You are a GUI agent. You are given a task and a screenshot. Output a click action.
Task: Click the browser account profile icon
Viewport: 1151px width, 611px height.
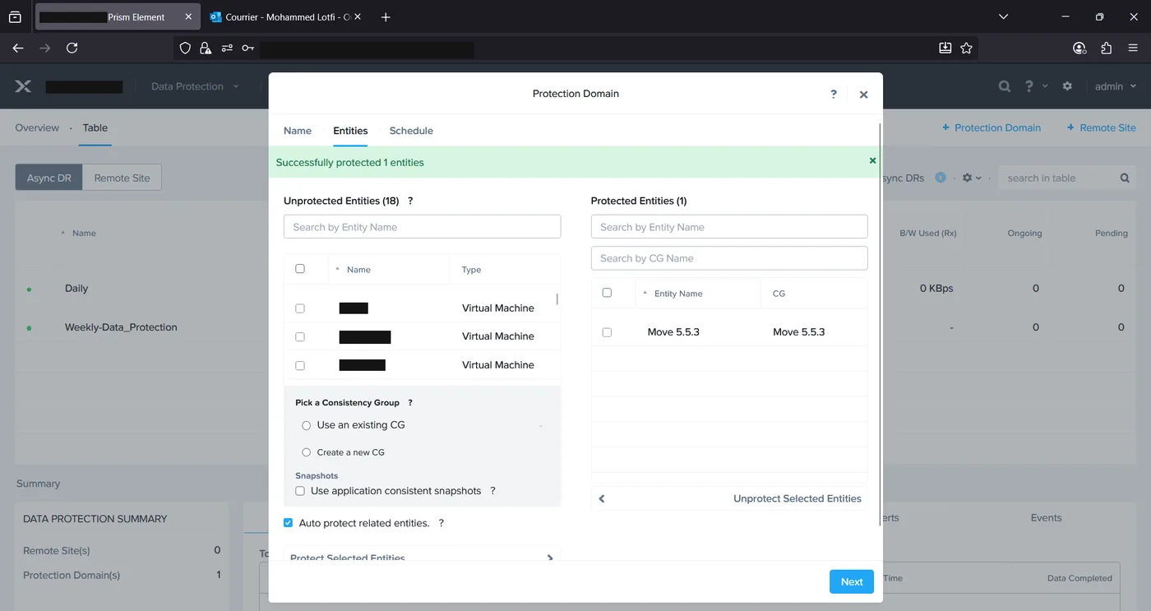pyautogui.click(x=1079, y=49)
